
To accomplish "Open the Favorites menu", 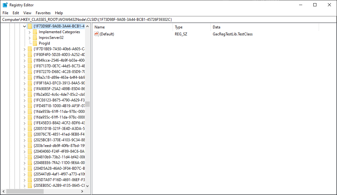I will (43, 13).
